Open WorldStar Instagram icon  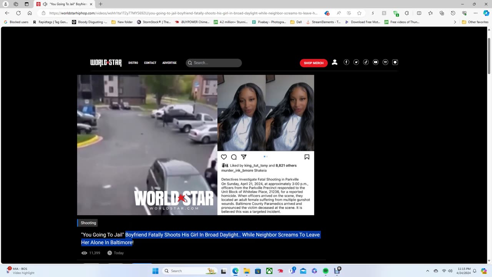pyautogui.click(x=395, y=62)
